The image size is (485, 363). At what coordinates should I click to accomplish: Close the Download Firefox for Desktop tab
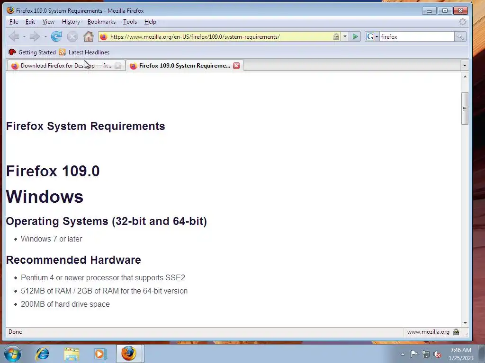pyautogui.click(x=118, y=66)
